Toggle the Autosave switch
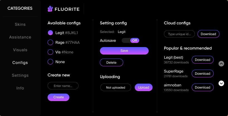228x116 pixels. pos(130,40)
